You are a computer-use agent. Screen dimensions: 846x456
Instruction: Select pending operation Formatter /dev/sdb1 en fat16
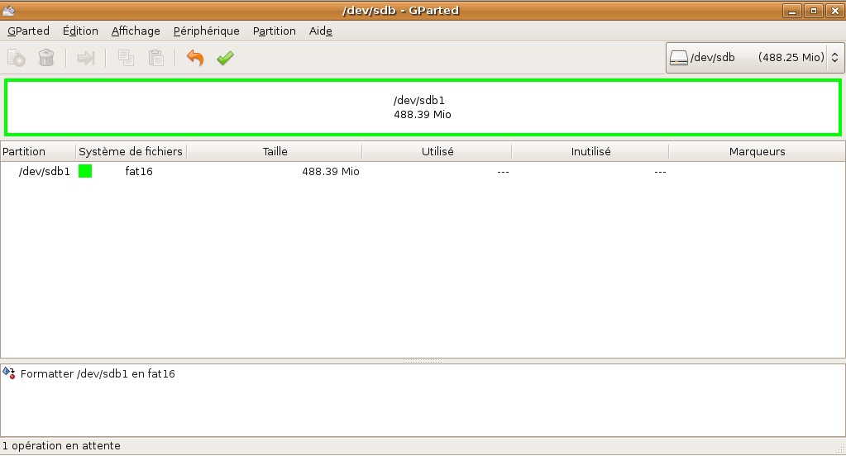point(98,374)
